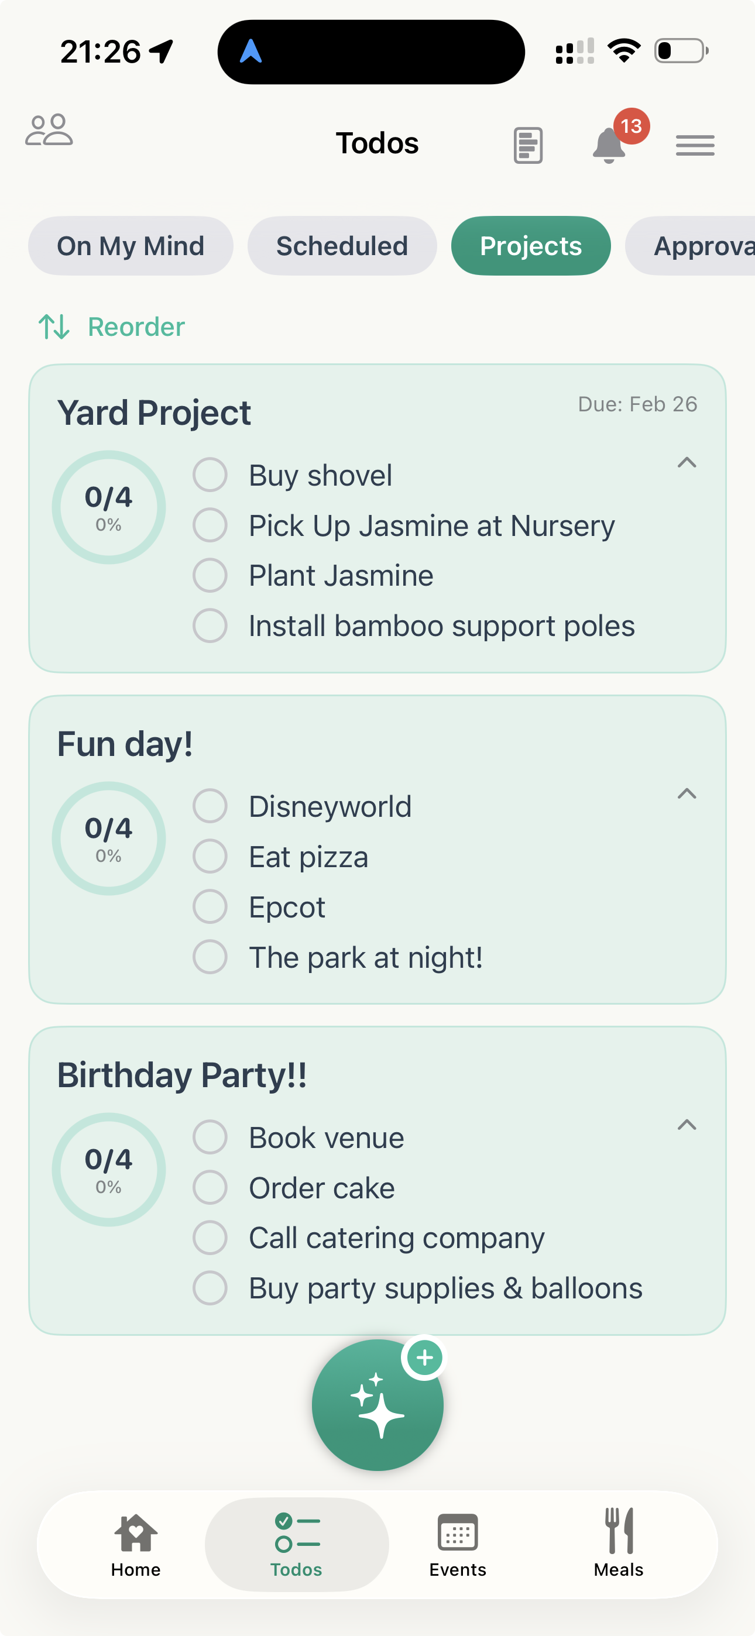755x1636 pixels.
Task: Switch to the On My Mind tab
Action: coord(131,246)
